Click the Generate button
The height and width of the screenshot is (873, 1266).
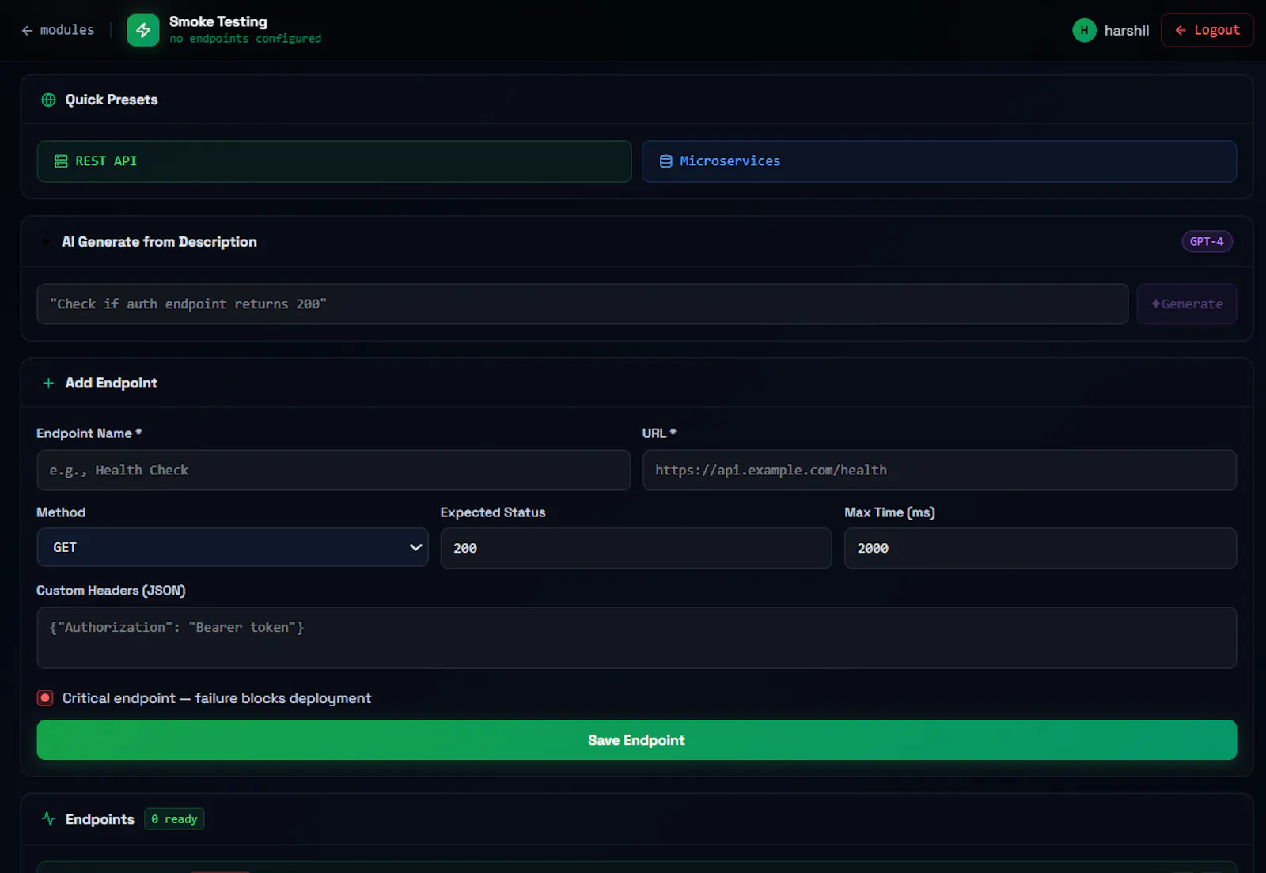tap(1187, 304)
